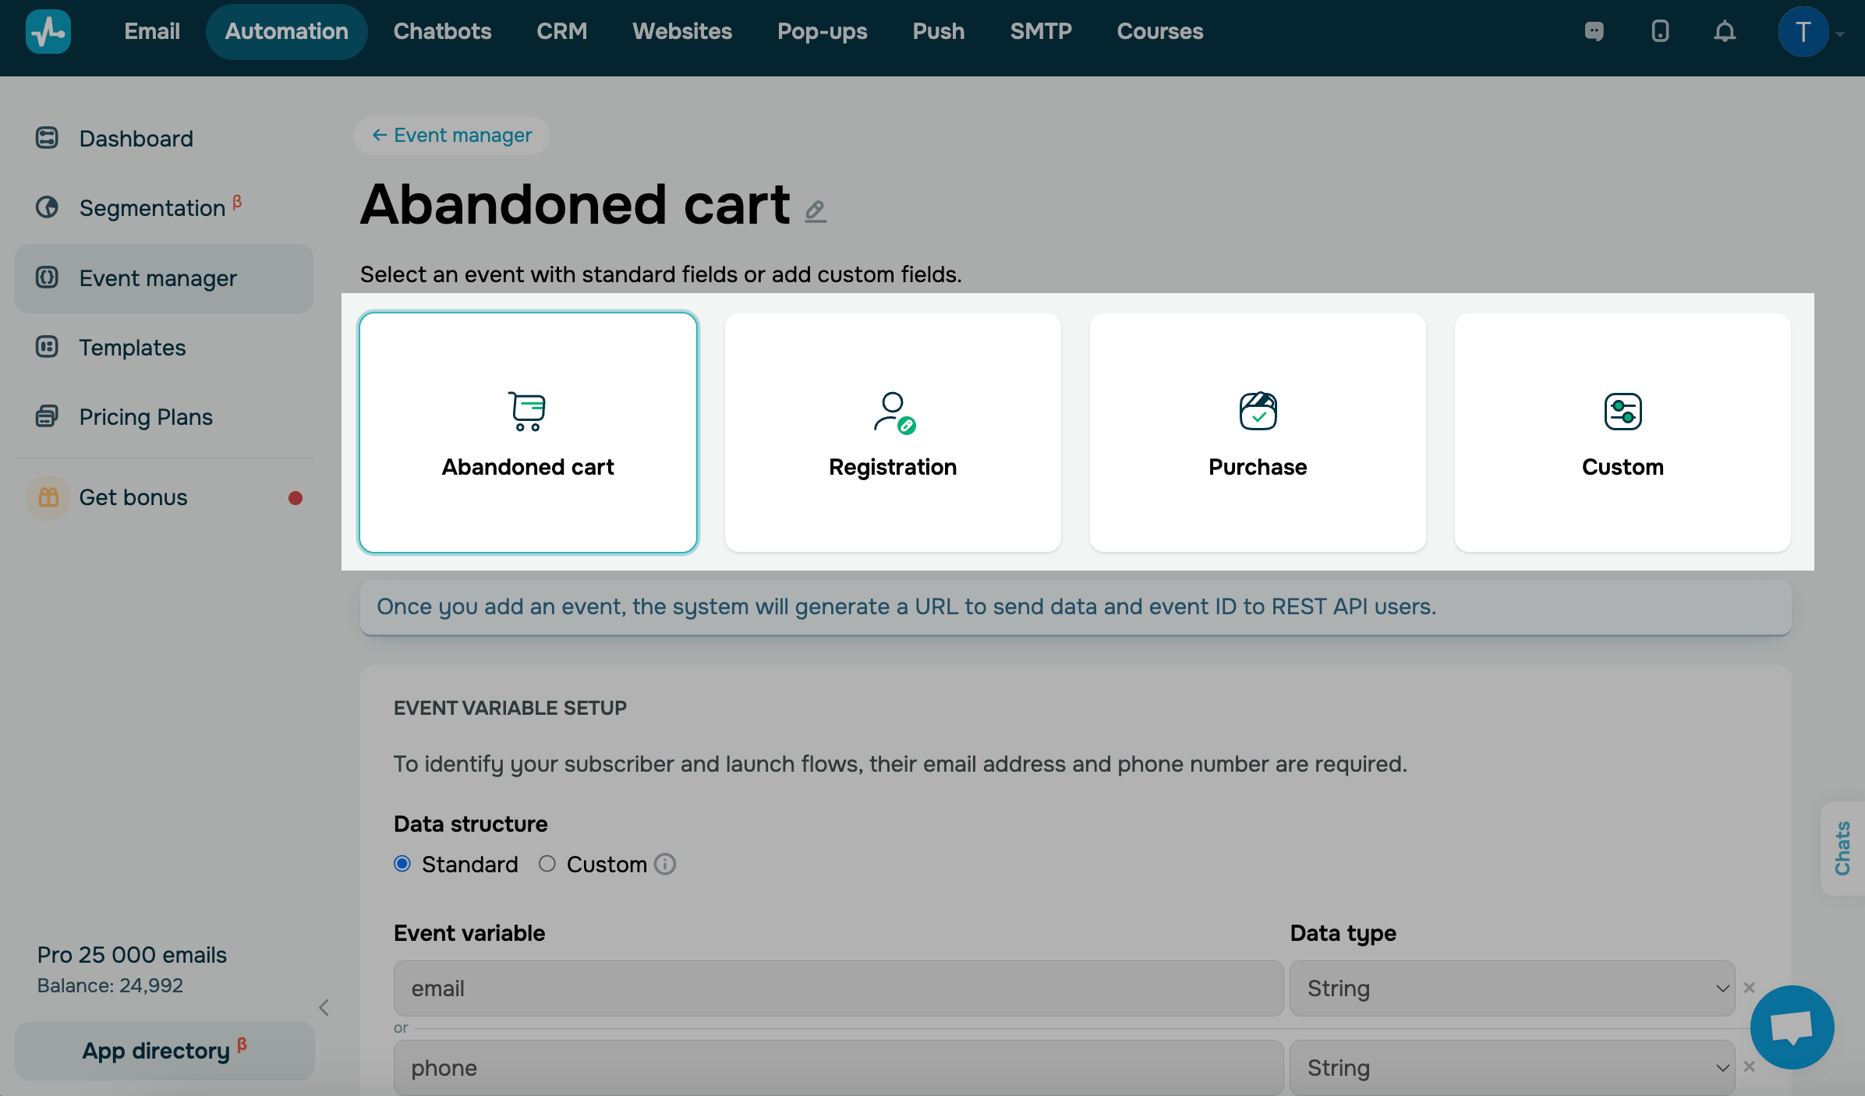
Task: Open the phone data type dropdown
Action: tap(1512, 1068)
